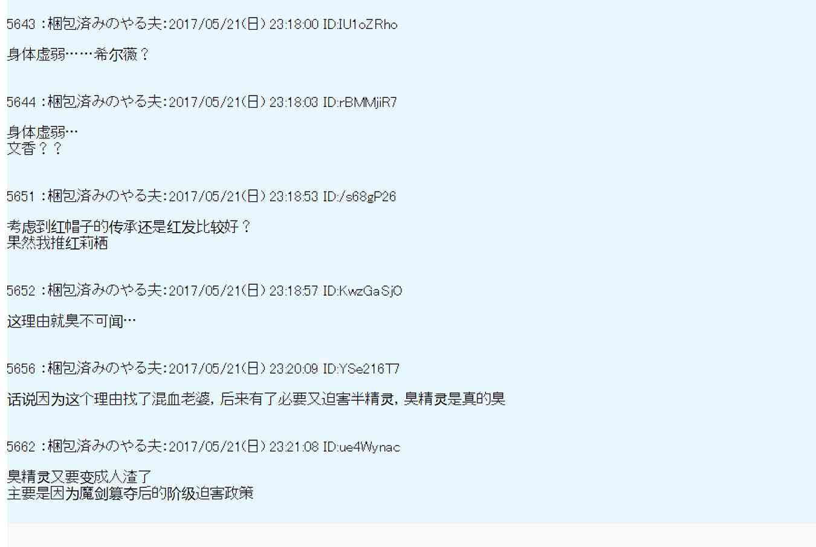Click the text 这理由就臭不可闻…
The image size is (816, 547).
[x=71, y=321]
